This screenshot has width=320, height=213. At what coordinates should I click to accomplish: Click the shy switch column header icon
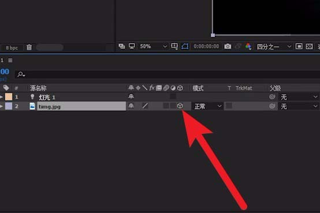tap(131, 88)
